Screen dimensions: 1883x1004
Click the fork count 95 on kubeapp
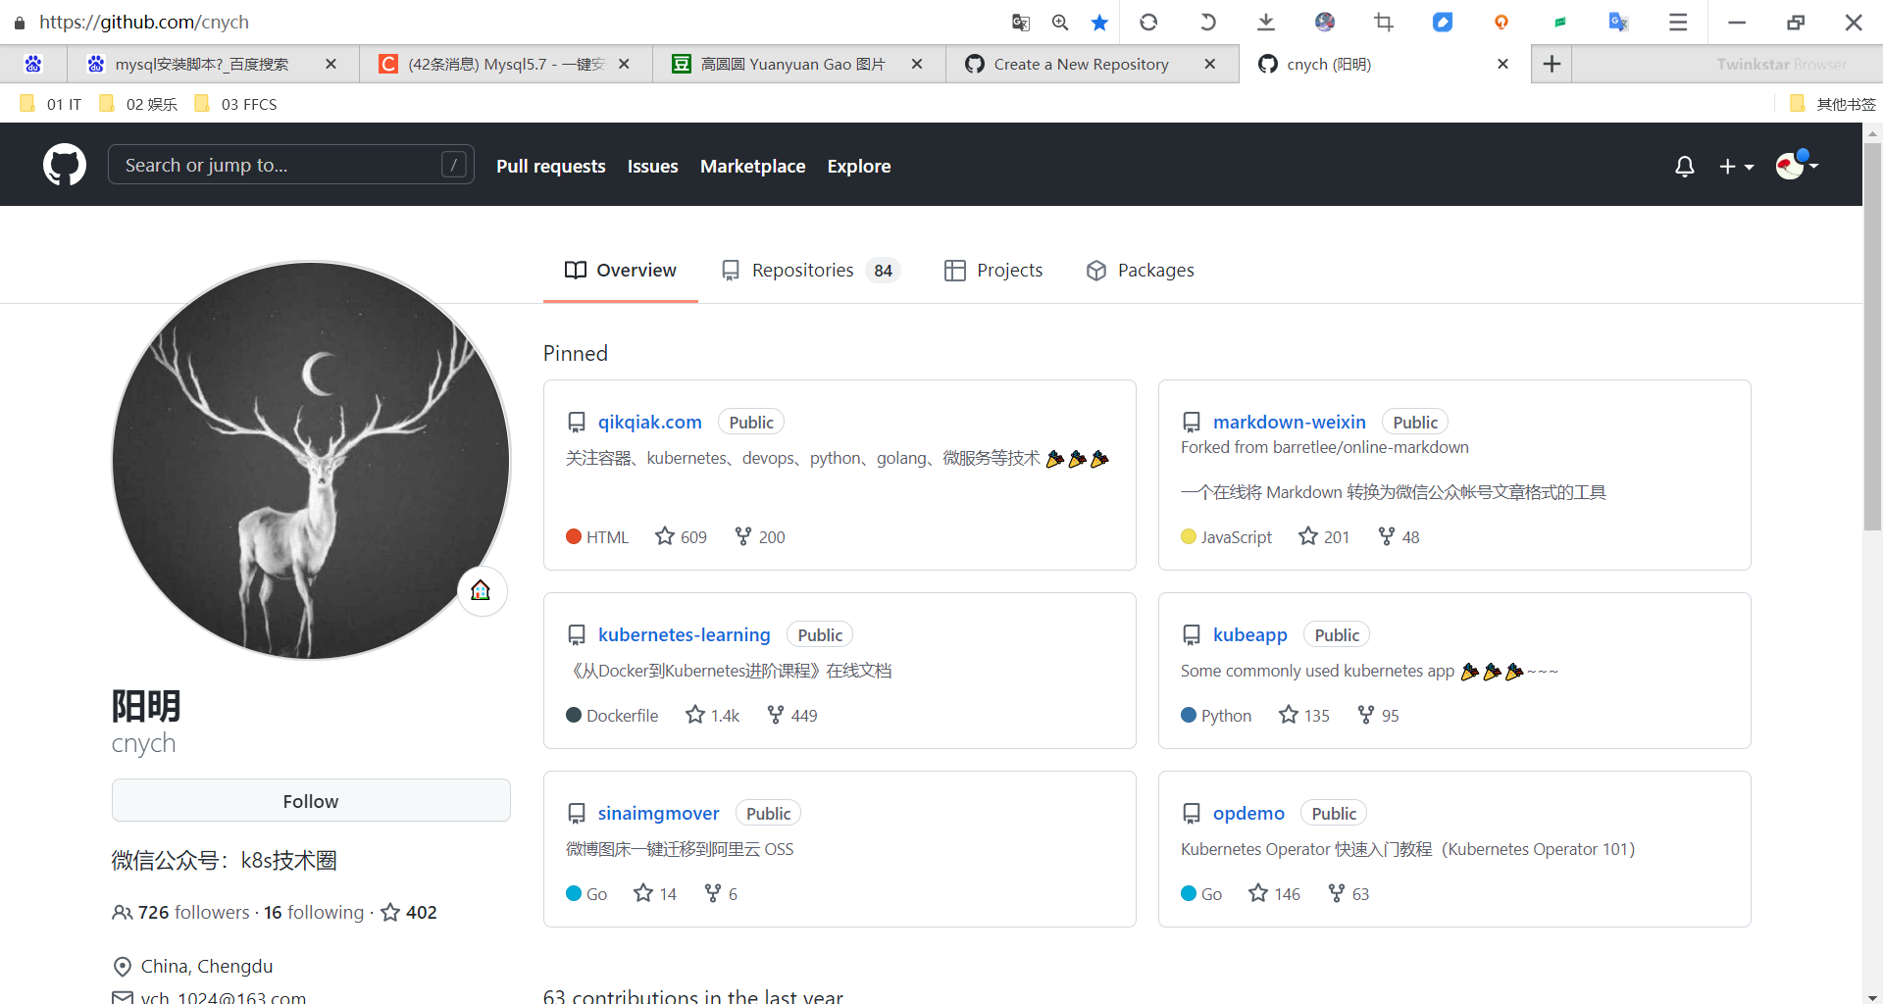(x=1378, y=715)
